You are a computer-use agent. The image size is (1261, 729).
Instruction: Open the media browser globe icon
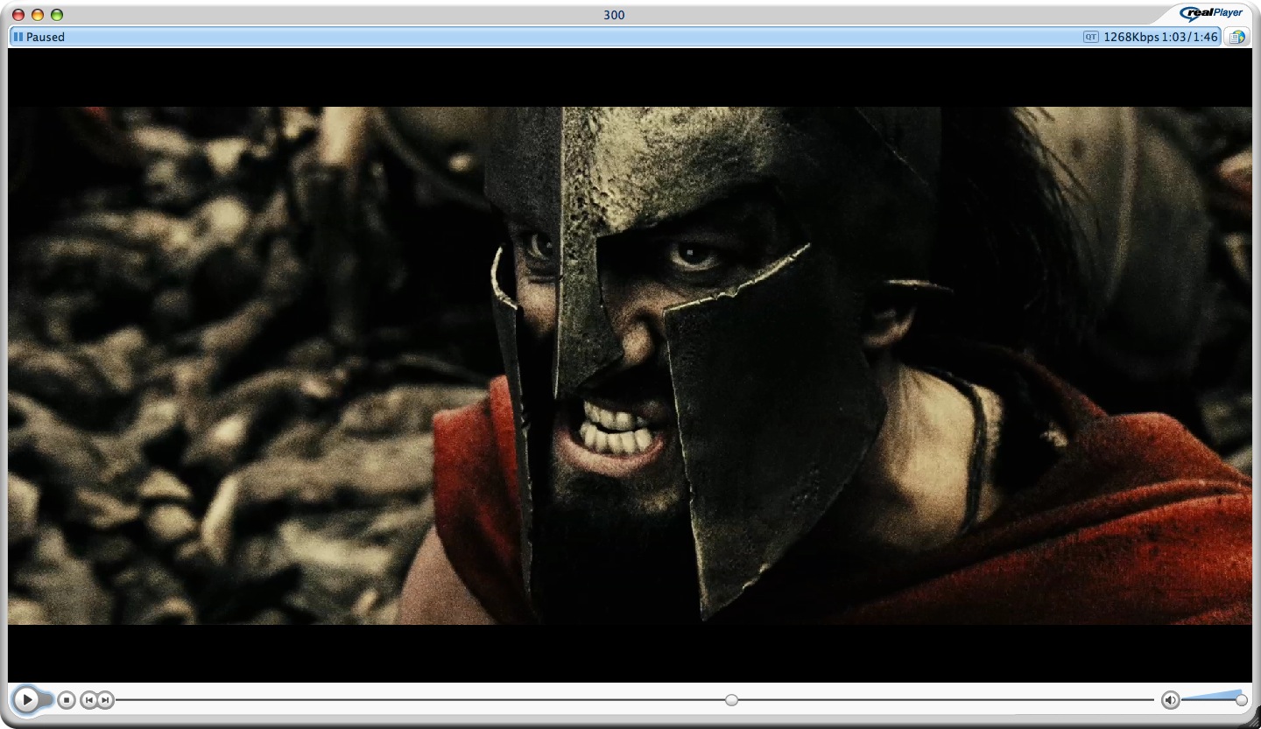pos(1236,37)
